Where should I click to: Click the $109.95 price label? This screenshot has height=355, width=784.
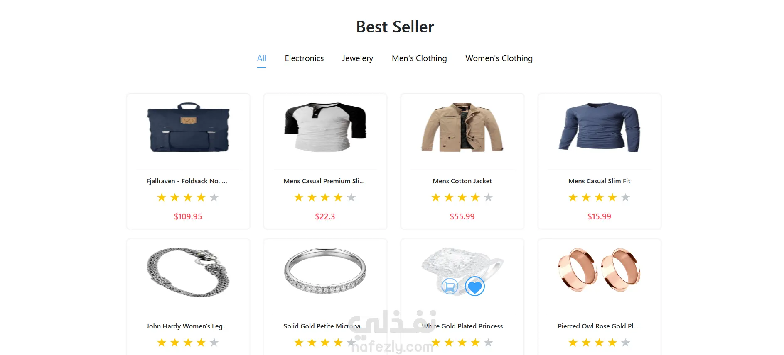[x=188, y=216]
